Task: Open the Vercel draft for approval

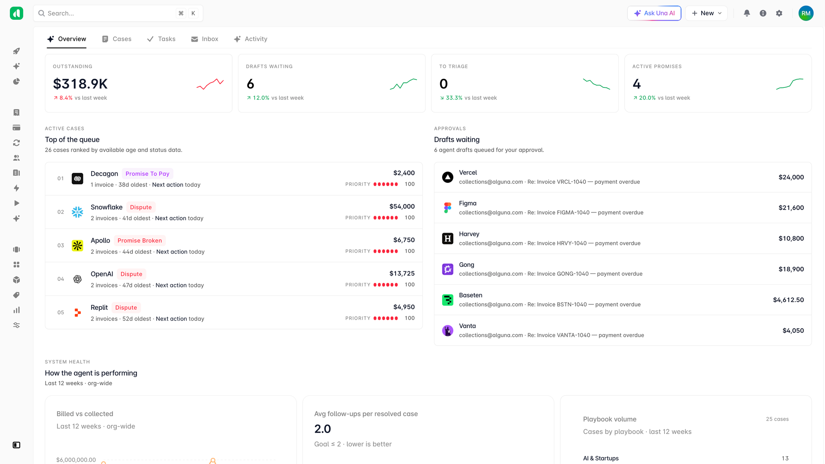Action: [623, 177]
